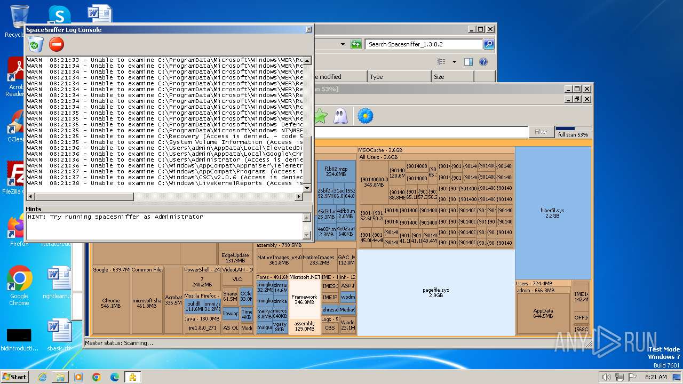Screen dimensions: 683x384
Task: Toggle the Explorer preview pane icon
Action: (468, 62)
